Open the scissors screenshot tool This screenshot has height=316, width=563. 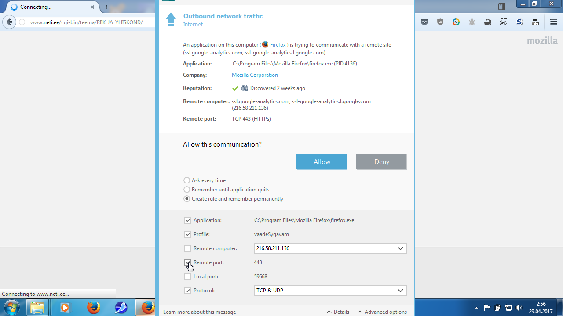tap(504, 22)
